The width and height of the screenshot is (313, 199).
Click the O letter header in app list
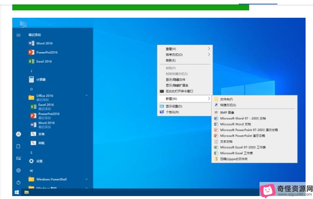click(x=31, y=89)
